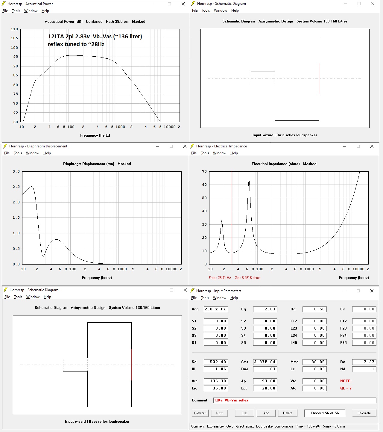This screenshot has width=383, height=432.
Task: Click the Cir field showing 0.00
Action: [x=364, y=309]
